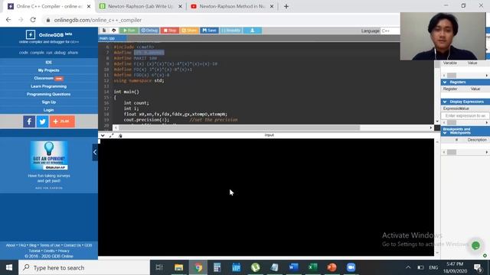Select the main.cpp file tab

click(x=107, y=38)
